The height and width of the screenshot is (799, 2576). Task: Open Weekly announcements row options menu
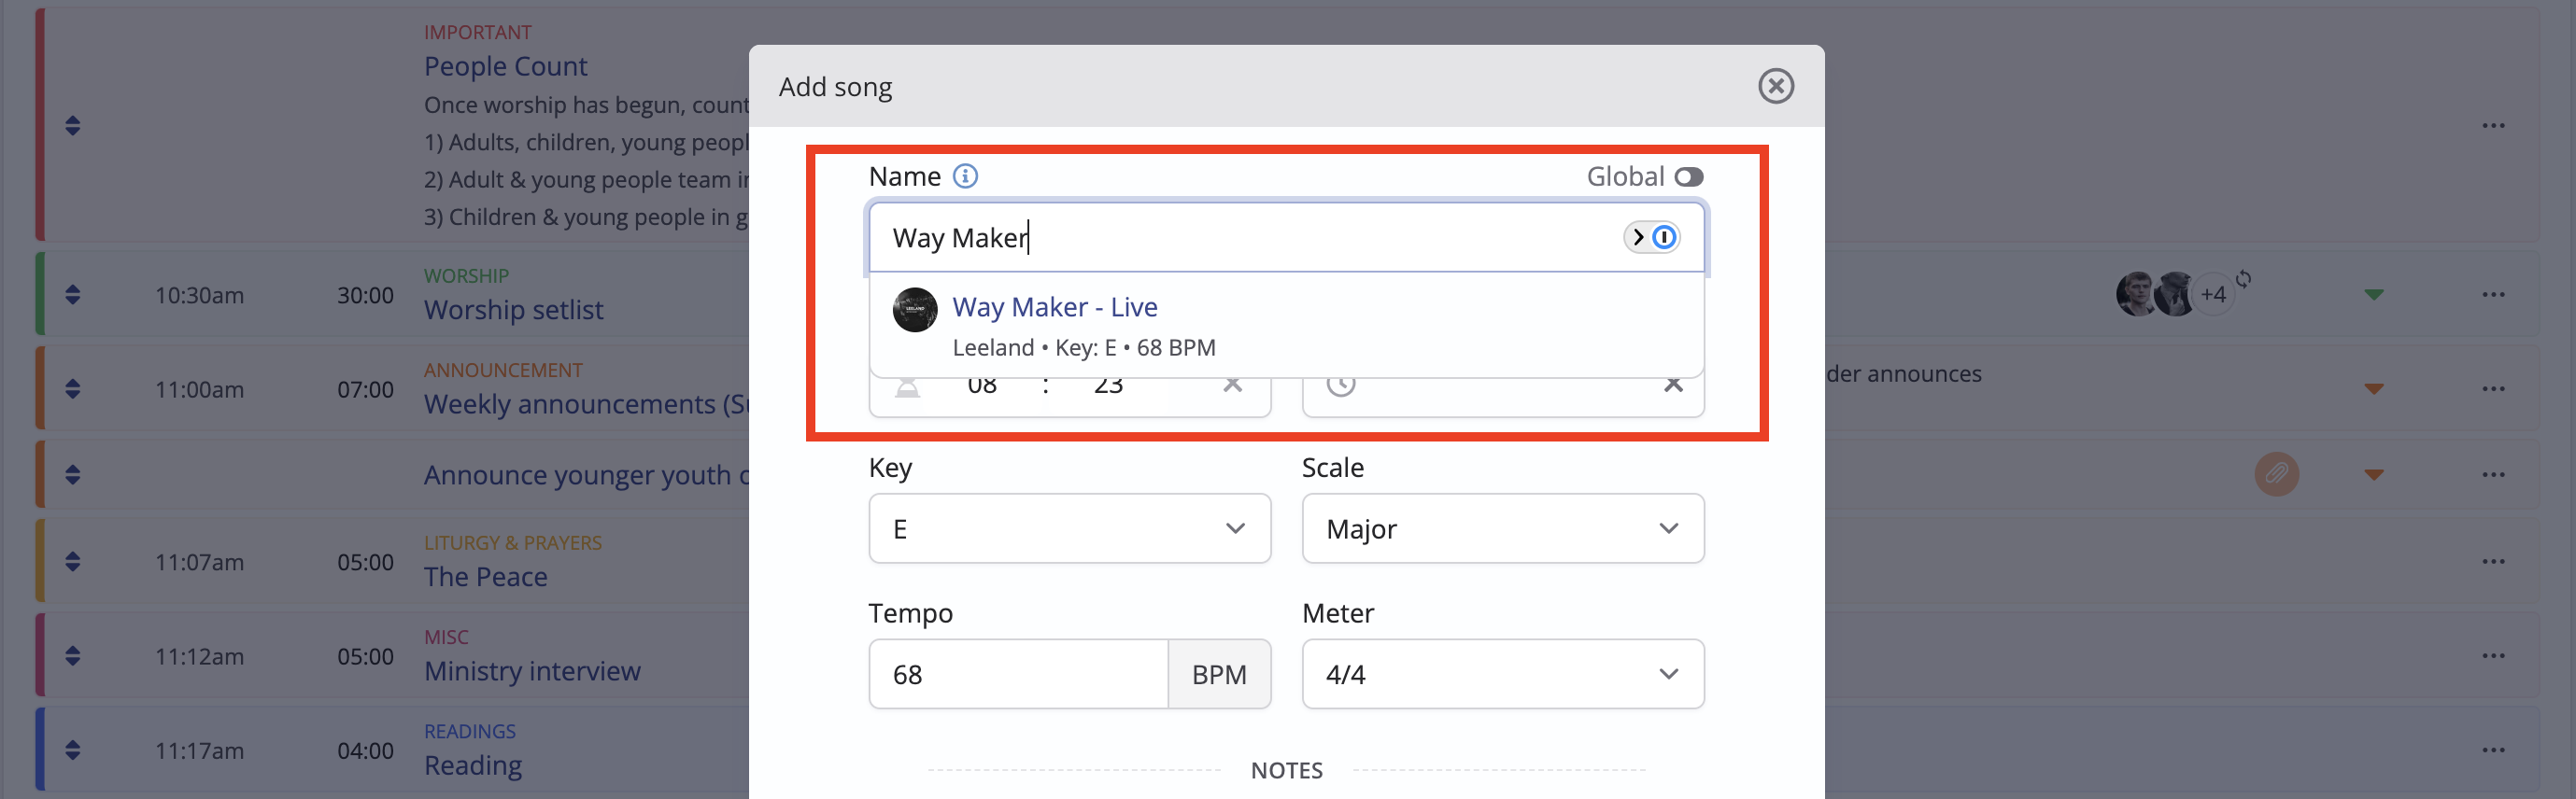[x=2493, y=388]
